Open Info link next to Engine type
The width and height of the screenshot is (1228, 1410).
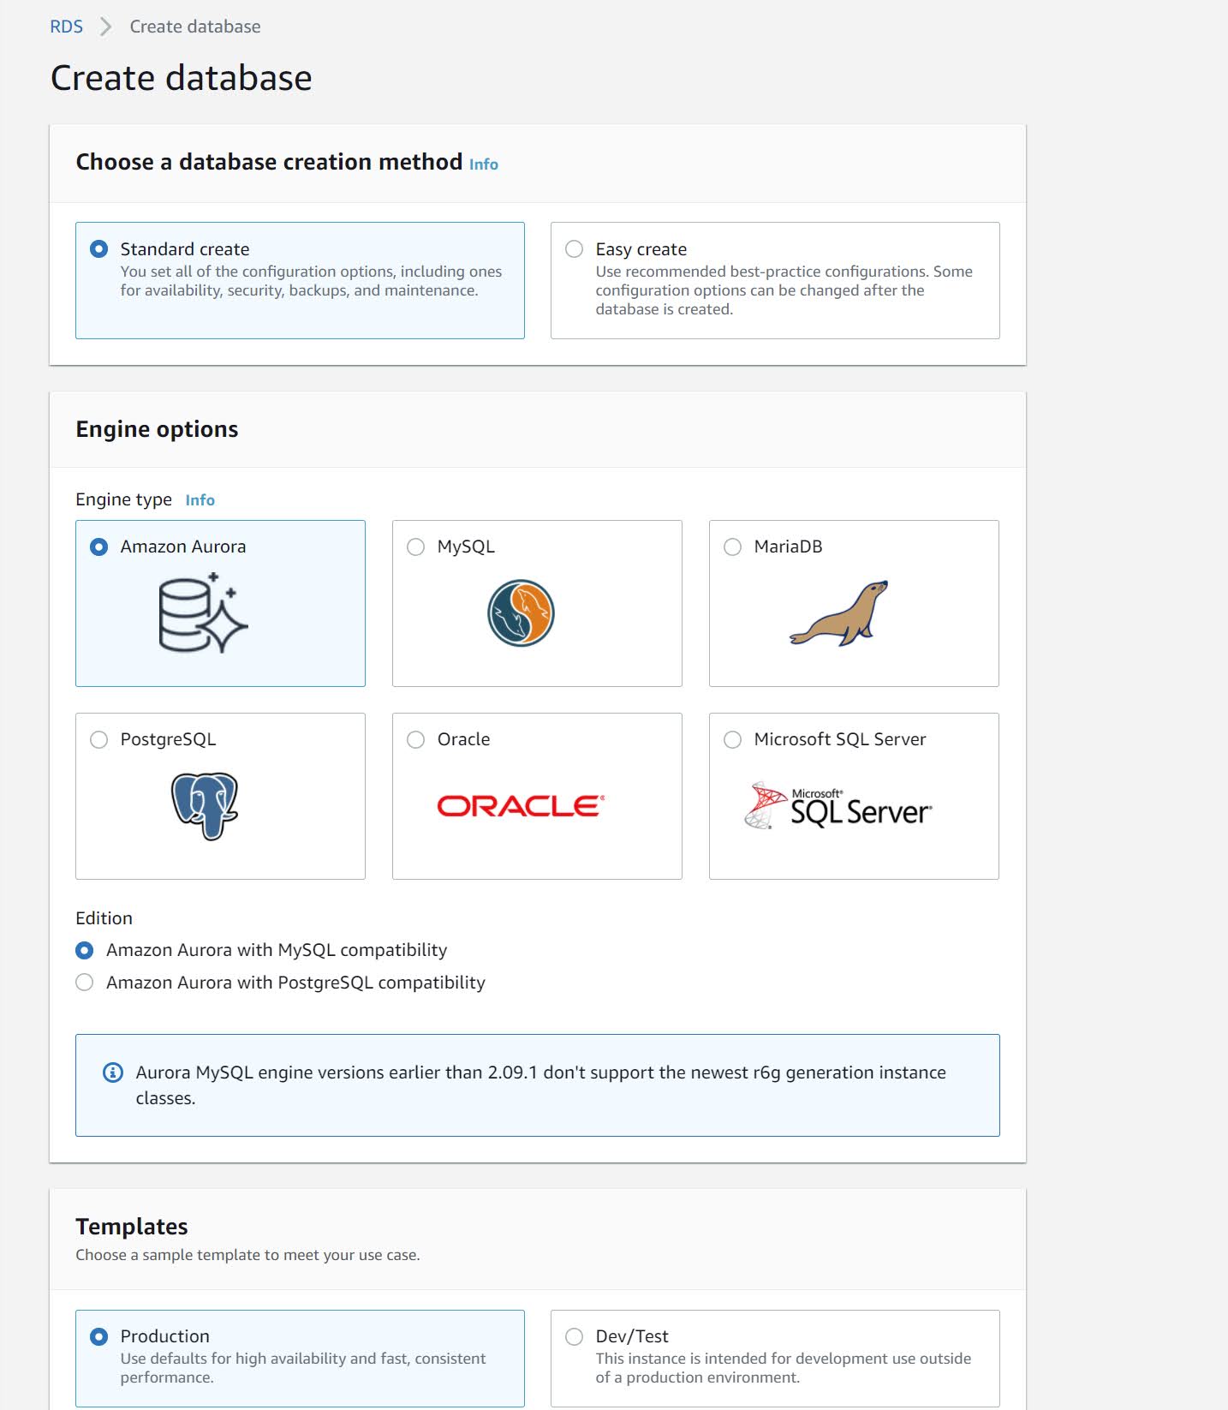click(x=200, y=500)
